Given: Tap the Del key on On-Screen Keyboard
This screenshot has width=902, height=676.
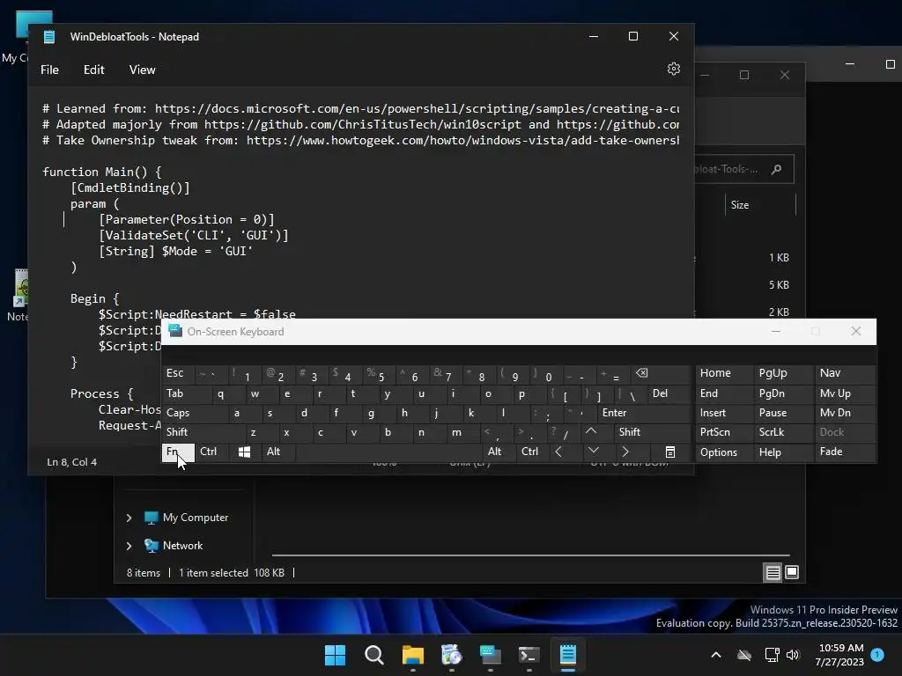Looking at the screenshot, I should (669, 393).
